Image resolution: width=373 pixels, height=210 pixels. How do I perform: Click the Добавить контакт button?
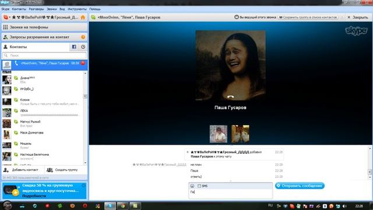point(21,170)
